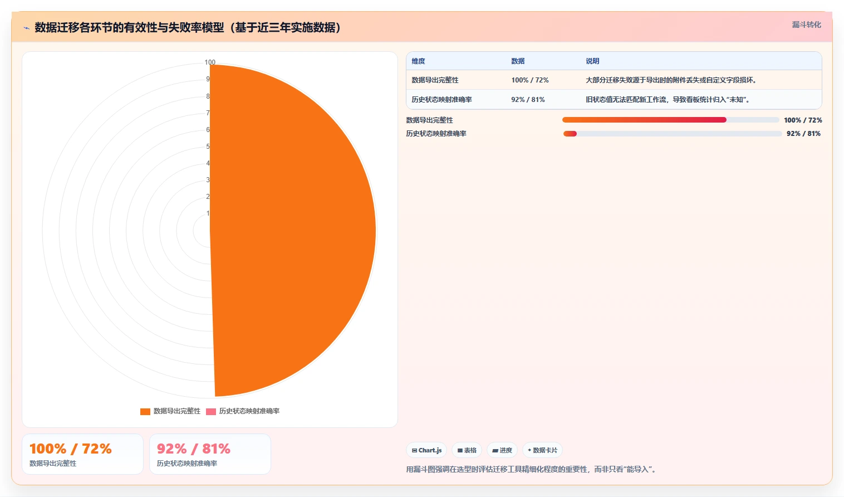844x497 pixels.
Task: Select the 表格 tag chip
Action: tap(467, 450)
